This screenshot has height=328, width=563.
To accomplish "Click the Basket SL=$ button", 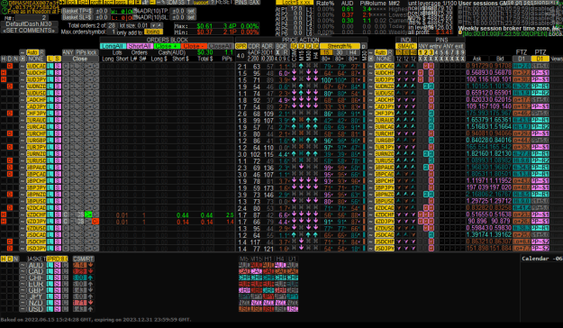I will pos(77,17).
